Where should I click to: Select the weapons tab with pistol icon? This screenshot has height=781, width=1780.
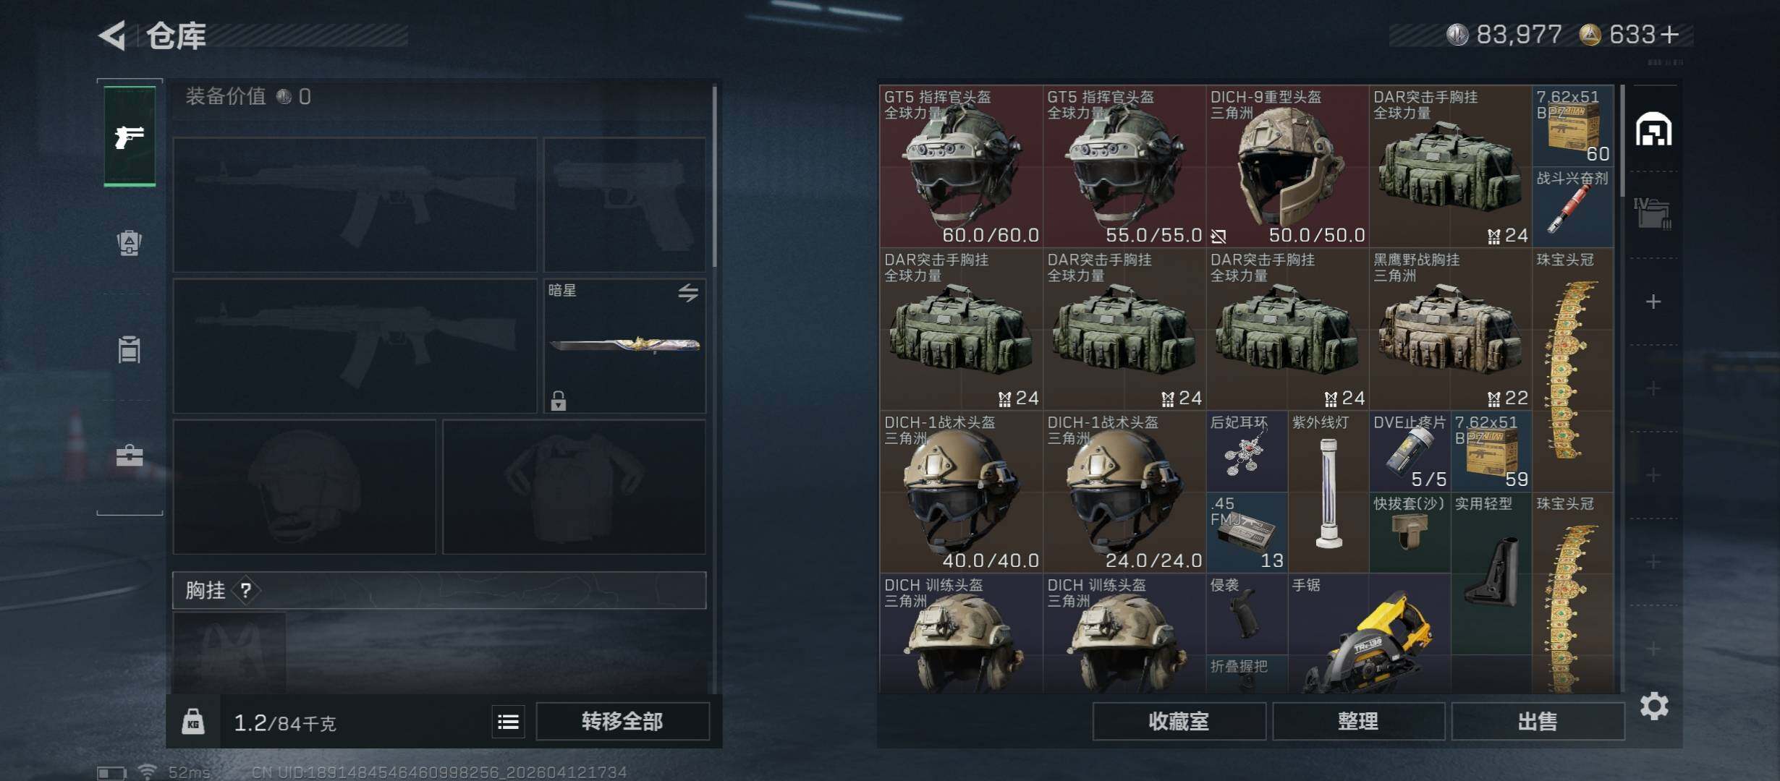(130, 136)
